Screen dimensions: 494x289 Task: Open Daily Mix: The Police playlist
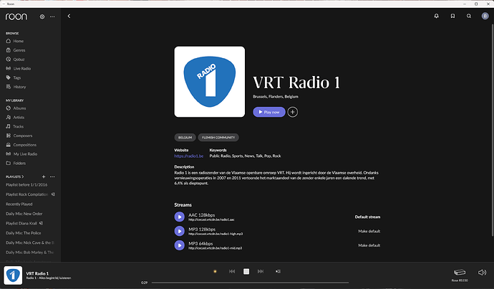(24, 233)
